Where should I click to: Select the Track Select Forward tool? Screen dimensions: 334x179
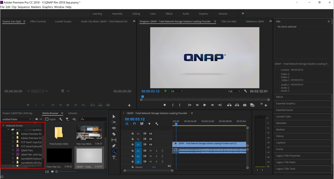[x=114, y=122]
